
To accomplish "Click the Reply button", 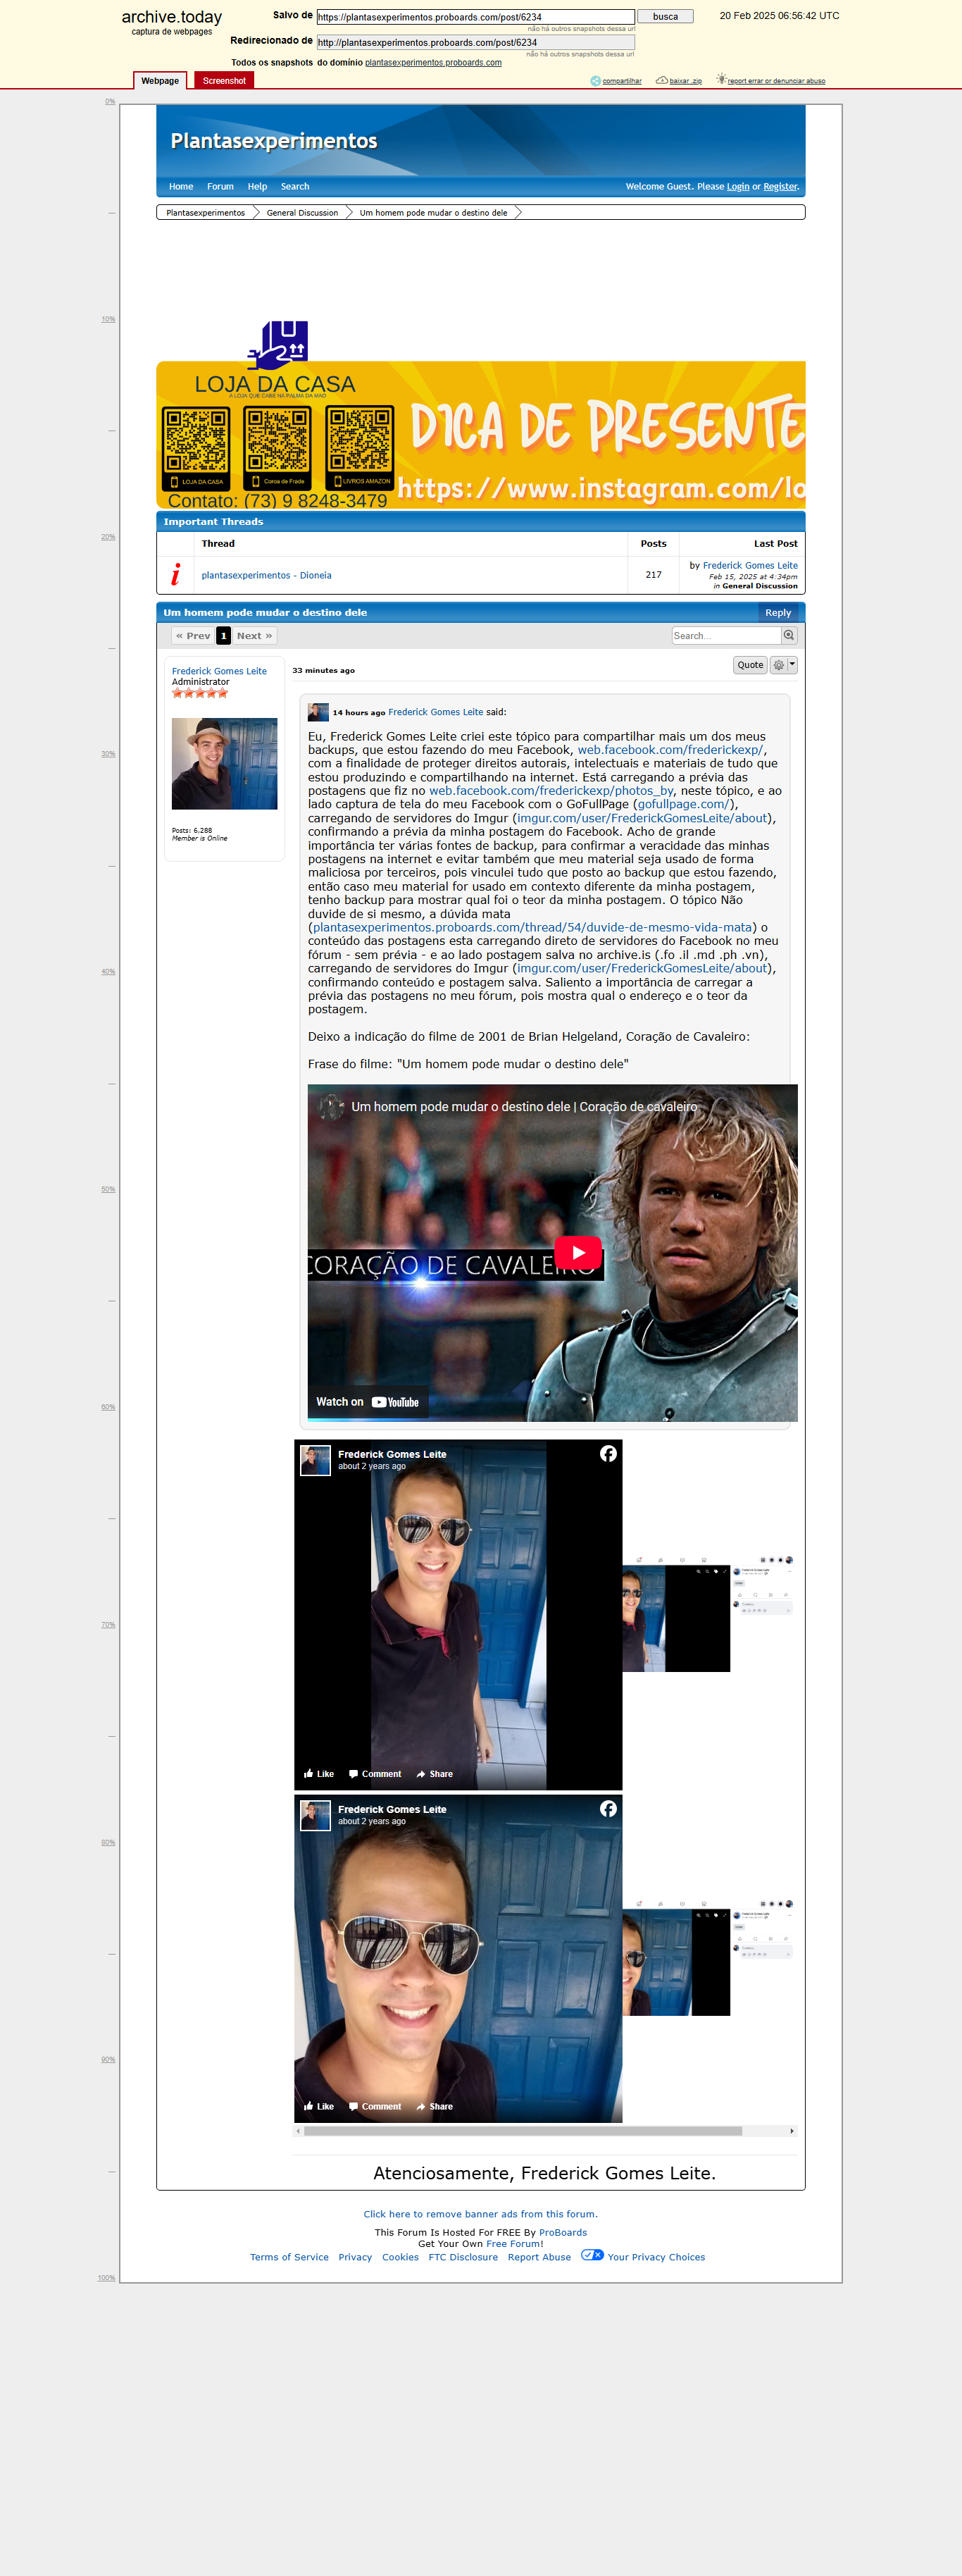I will (x=778, y=613).
